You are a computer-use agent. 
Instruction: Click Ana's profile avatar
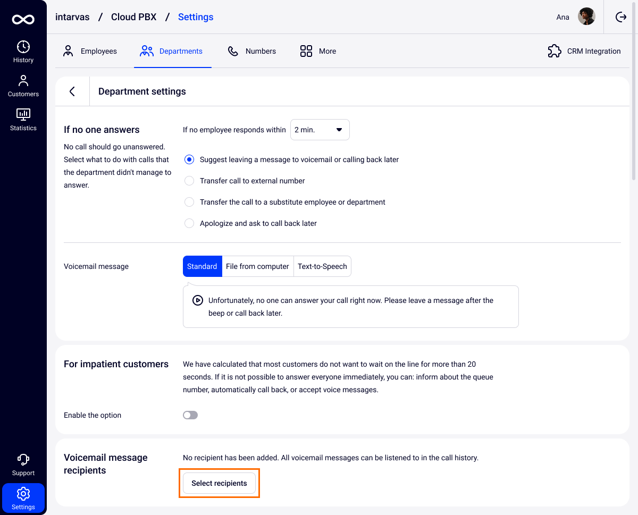(x=586, y=17)
